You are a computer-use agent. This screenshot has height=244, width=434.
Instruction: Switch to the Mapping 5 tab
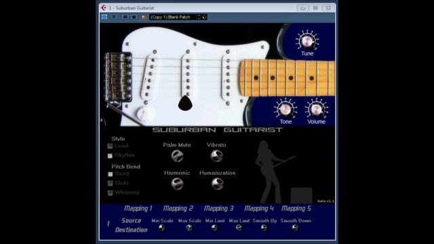296,208
